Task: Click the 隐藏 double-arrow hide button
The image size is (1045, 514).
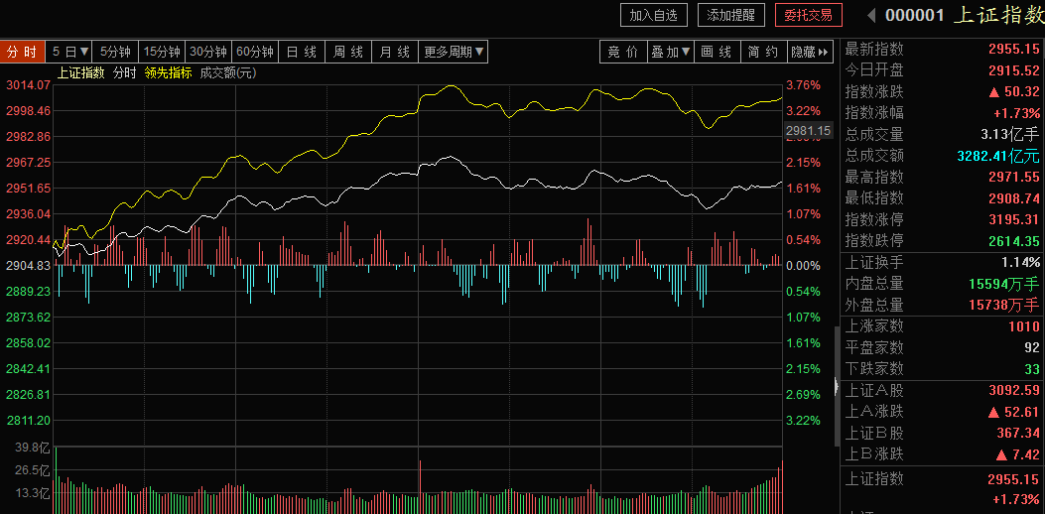Action: [x=810, y=52]
